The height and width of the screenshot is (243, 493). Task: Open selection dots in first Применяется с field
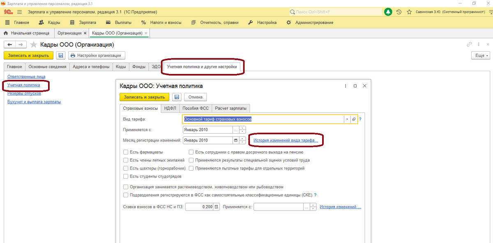(x=235, y=130)
